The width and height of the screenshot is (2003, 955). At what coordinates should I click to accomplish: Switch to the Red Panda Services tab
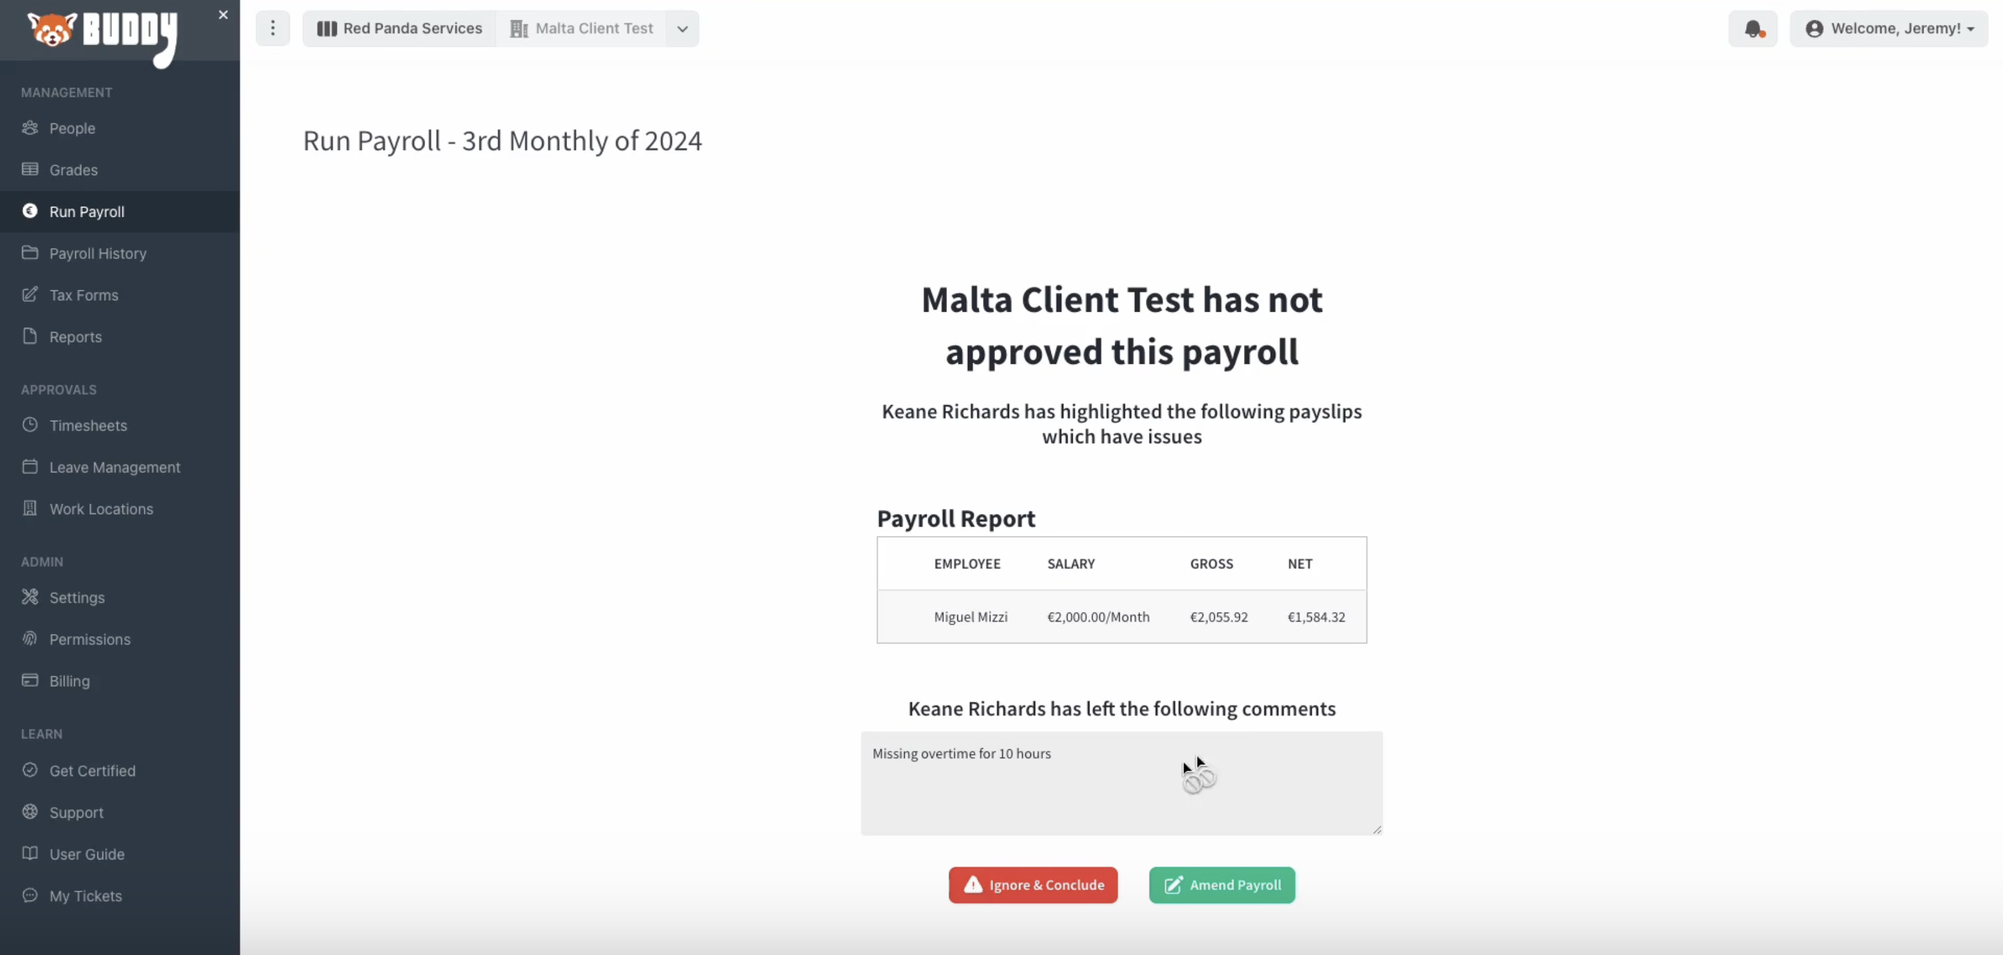(x=400, y=28)
